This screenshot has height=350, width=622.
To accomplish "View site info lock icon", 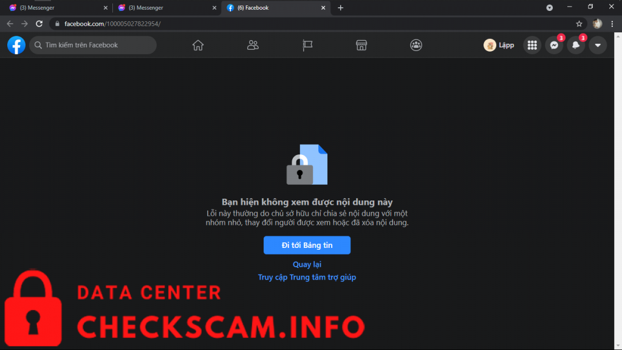I will coord(57,24).
